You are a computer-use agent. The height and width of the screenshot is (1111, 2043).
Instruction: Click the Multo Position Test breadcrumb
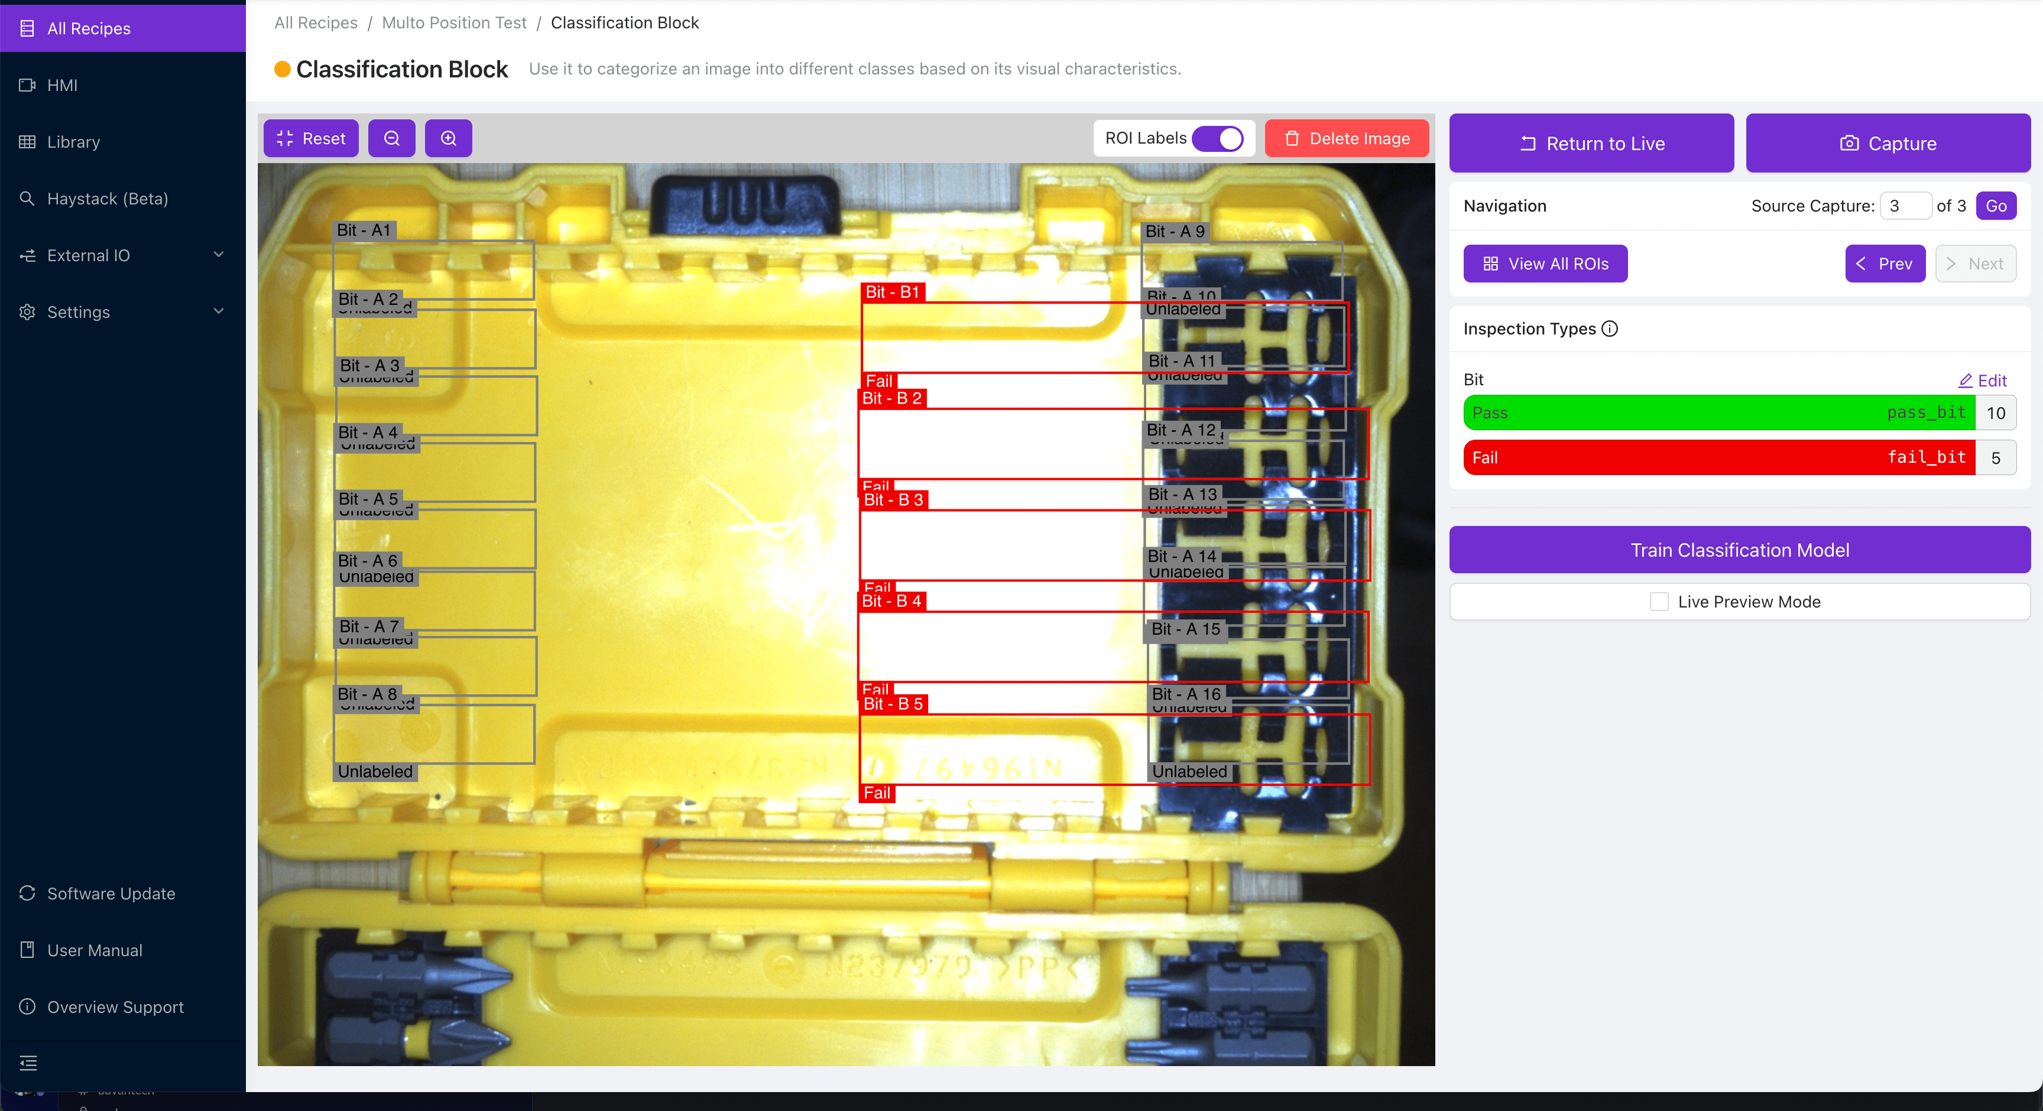pyautogui.click(x=453, y=23)
